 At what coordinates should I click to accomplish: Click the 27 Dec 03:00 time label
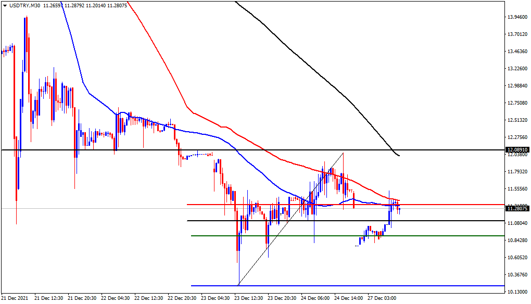tap(382, 298)
